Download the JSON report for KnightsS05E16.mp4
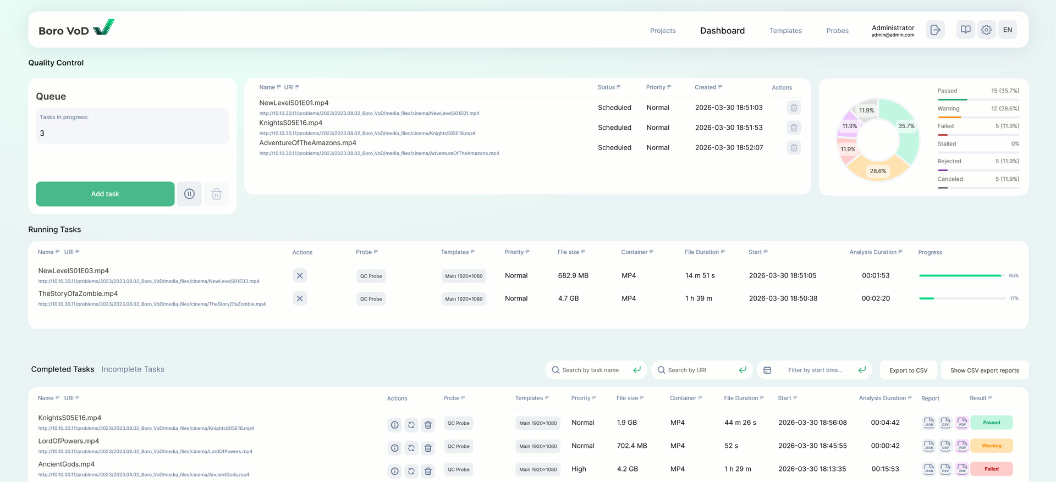The height and width of the screenshot is (482, 1056). (929, 423)
